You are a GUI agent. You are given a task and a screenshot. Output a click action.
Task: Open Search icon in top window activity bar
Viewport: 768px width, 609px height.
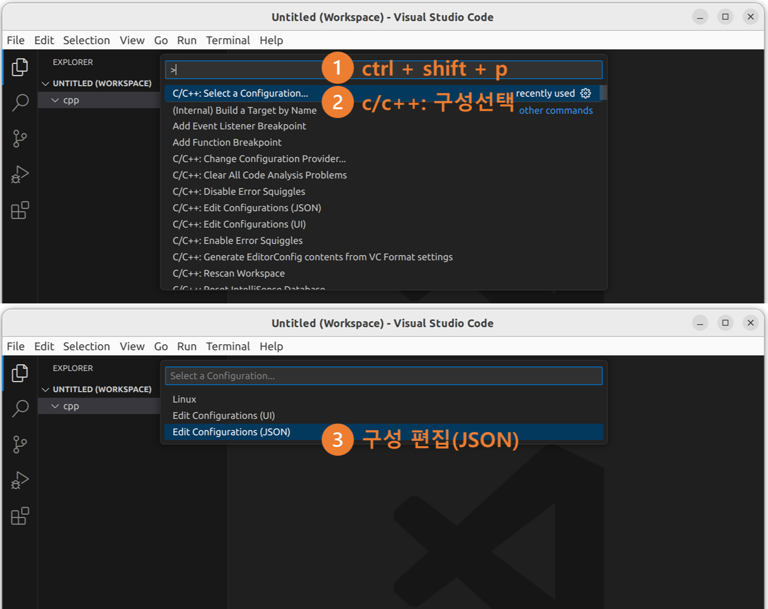click(x=20, y=102)
